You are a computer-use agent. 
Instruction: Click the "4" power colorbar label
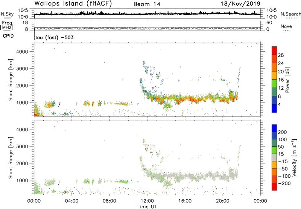pos(279,104)
